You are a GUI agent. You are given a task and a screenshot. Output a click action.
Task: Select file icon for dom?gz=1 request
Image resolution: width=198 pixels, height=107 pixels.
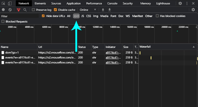pos(3,53)
